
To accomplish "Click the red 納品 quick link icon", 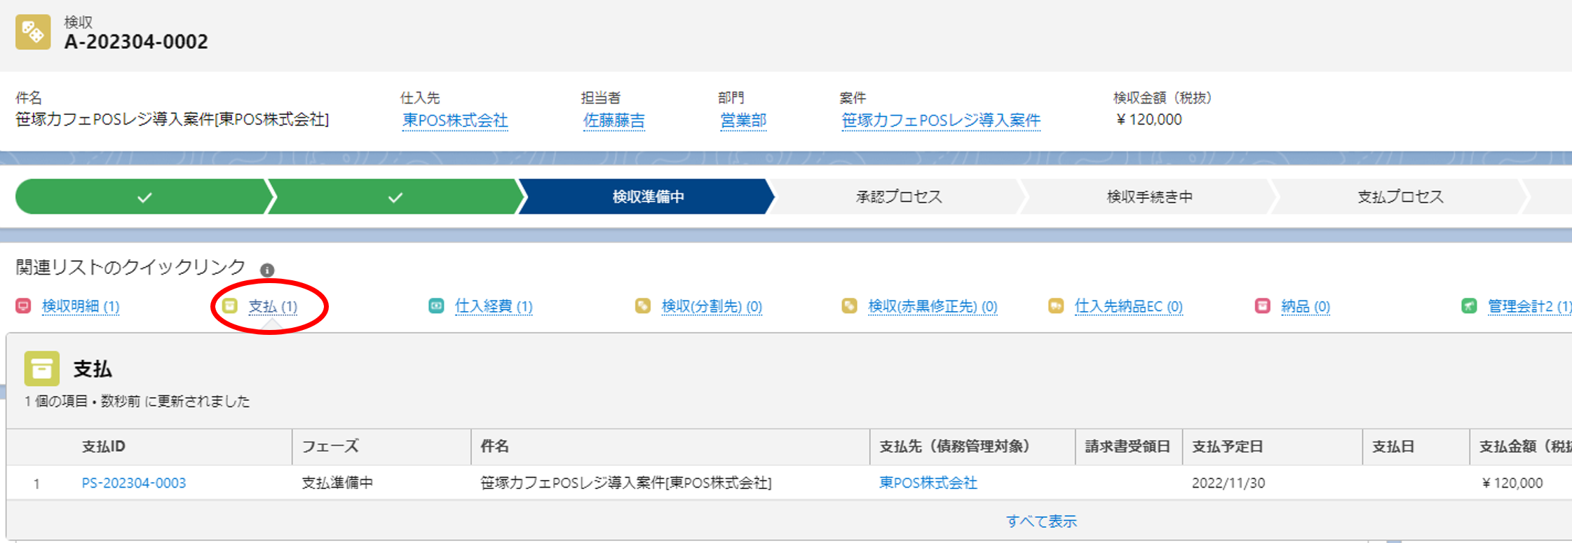I will [x=1262, y=306].
